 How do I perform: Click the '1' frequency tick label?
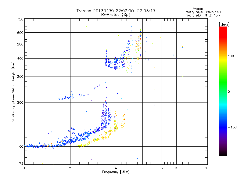[24, 168]
